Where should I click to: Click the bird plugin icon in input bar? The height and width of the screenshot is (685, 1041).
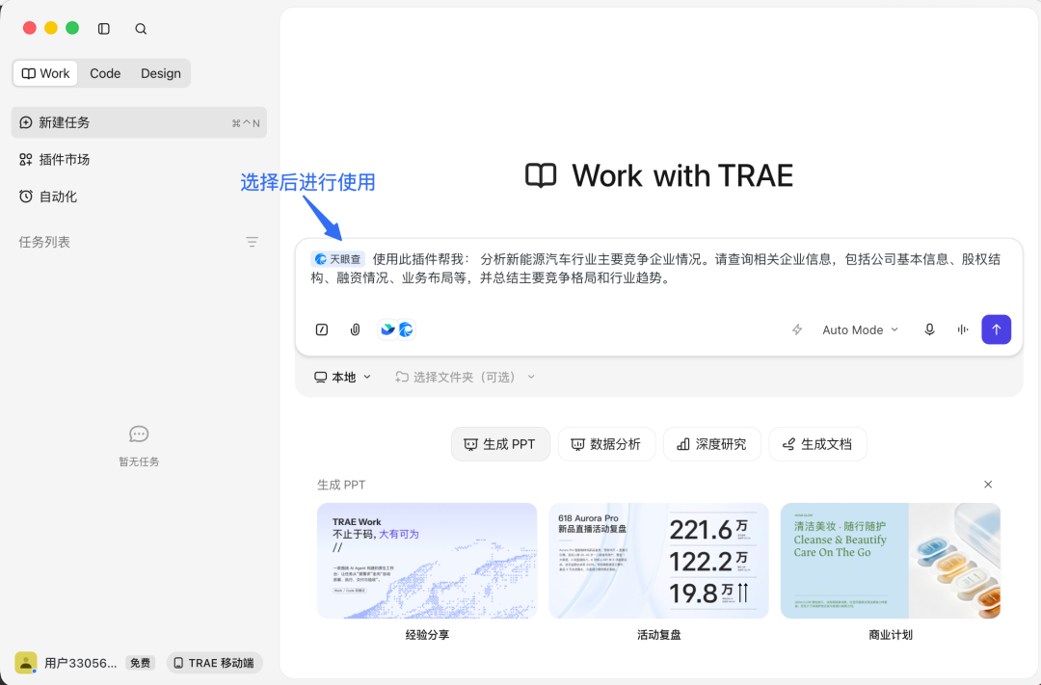pos(387,329)
